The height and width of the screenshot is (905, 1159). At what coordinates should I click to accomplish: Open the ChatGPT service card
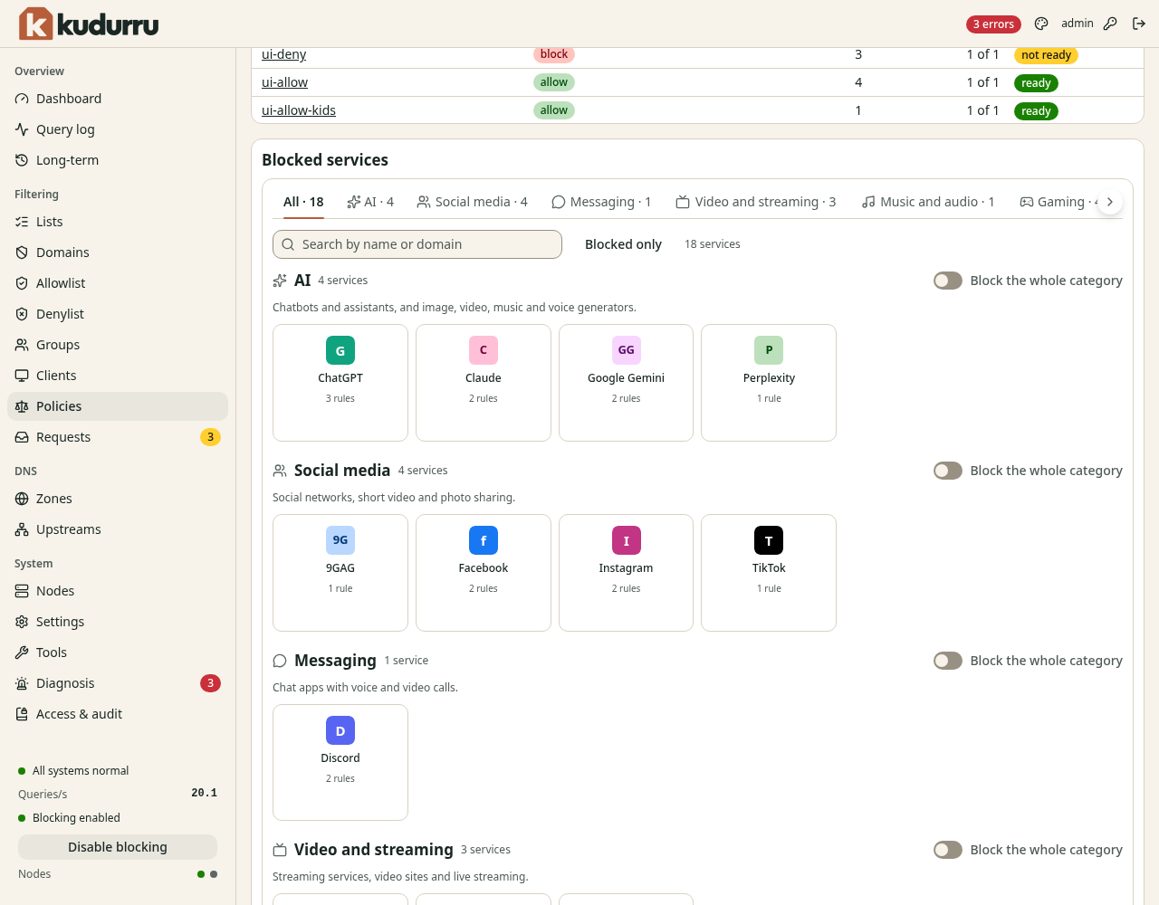click(x=340, y=383)
